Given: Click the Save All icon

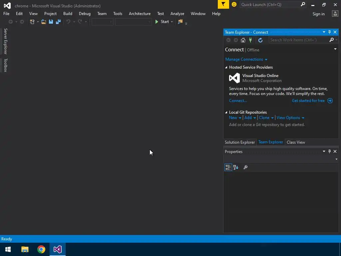Looking at the screenshot, I should click(x=58, y=22).
